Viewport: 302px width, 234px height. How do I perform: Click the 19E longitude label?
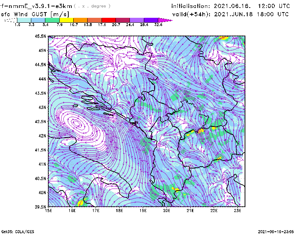pos(143,211)
